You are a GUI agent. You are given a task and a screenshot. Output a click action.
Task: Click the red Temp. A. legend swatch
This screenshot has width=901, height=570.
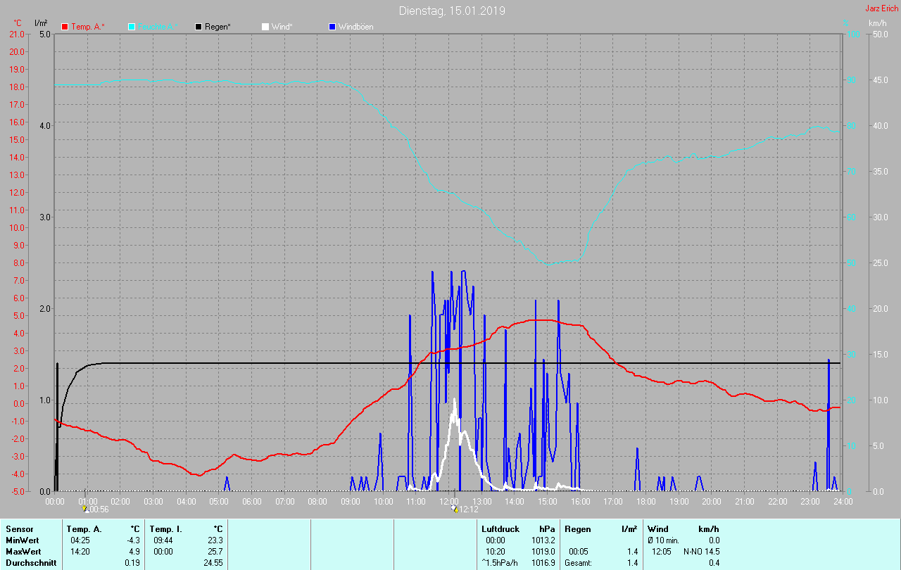tap(65, 27)
